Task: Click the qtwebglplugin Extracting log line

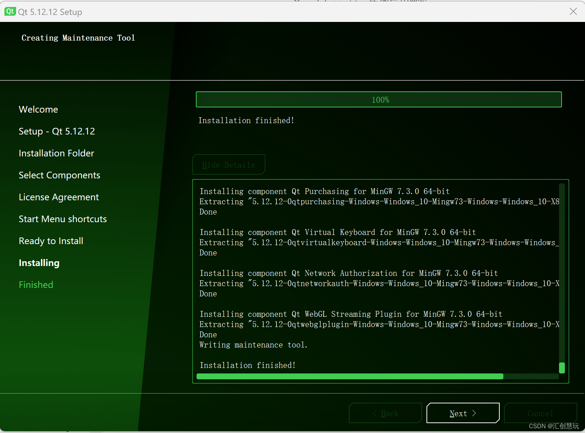Action: 379,324
